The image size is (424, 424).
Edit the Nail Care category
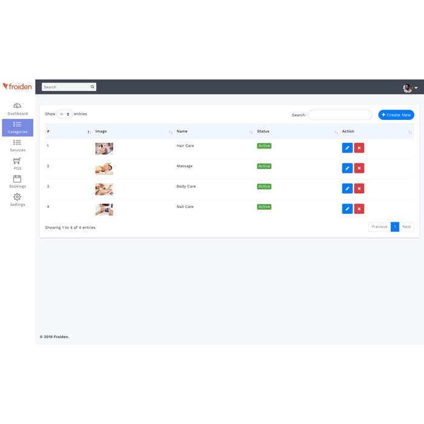pyautogui.click(x=347, y=209)
